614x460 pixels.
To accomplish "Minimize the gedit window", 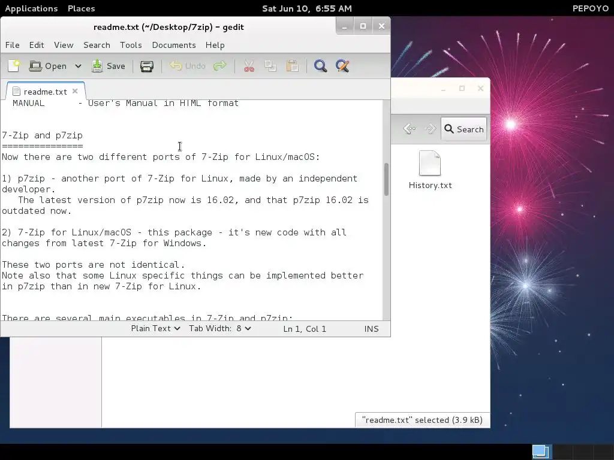I will [345, 26].
